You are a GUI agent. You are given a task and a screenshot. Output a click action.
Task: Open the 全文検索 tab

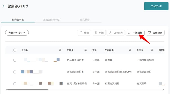[85, 20]
